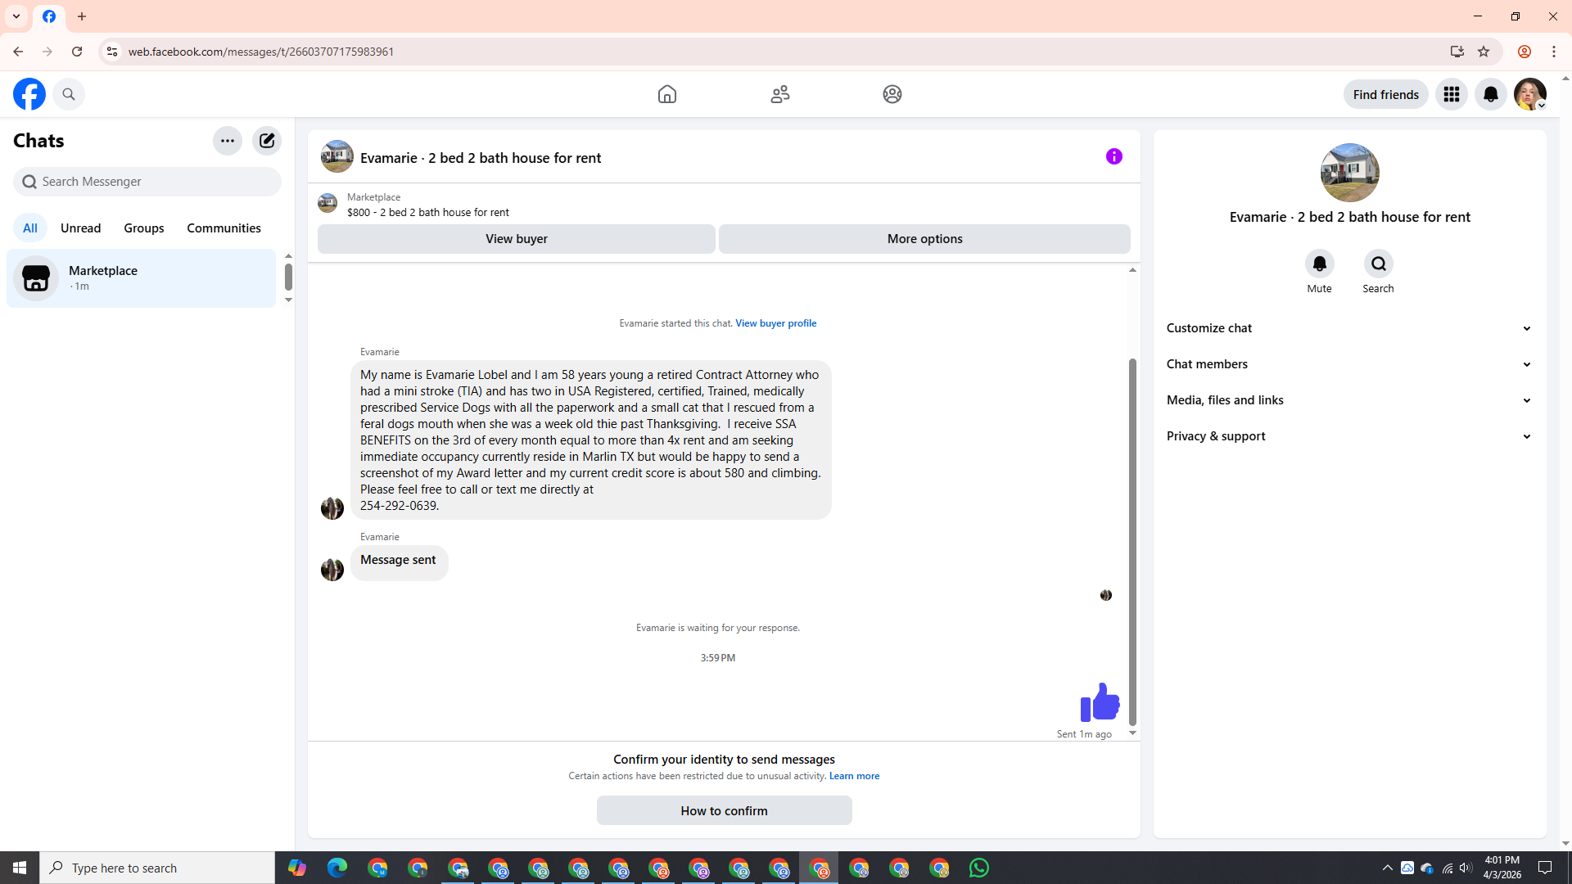Expand the Chat members section

pyautogui.click(x=1348, y=364)
